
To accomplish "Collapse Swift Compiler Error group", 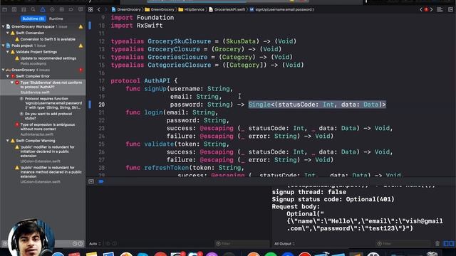I will (8, 76).
